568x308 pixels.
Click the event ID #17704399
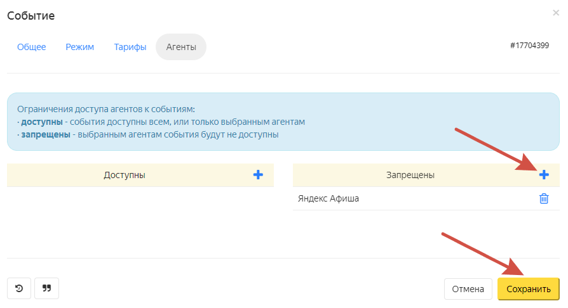[529, 46]
